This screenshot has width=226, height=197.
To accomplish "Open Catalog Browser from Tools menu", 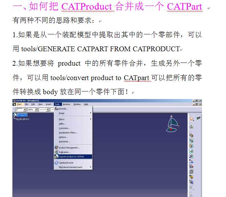I will pyautogui.click(x=73, y=163).
